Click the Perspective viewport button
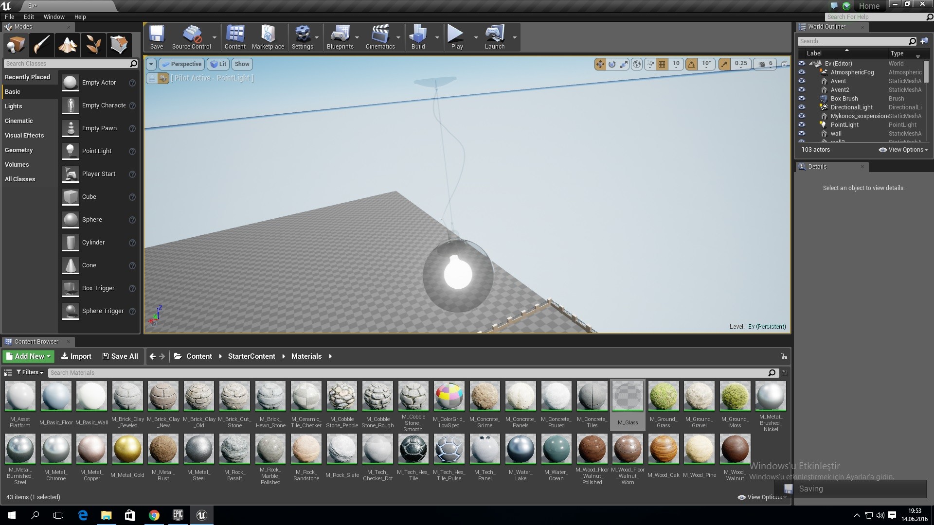The height and width of the screenshot is (525, 934). pyautogui.click(x=181, y=64)
